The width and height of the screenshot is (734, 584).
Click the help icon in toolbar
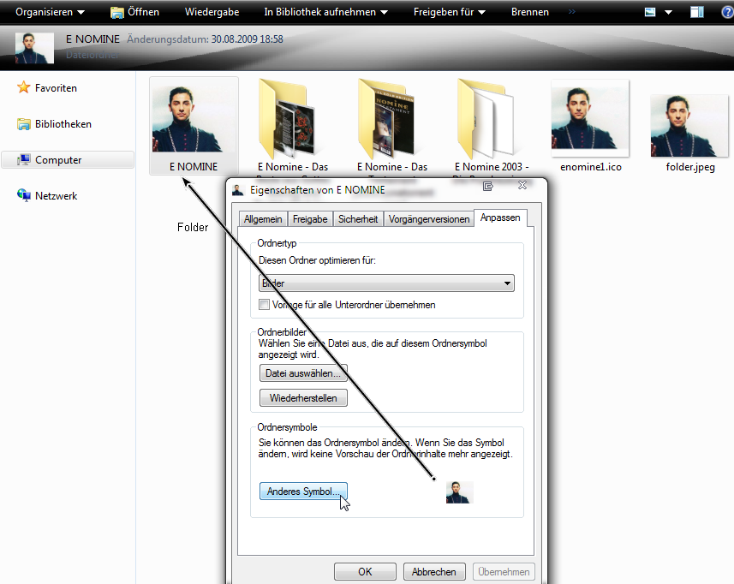click(x=728, y=12)
